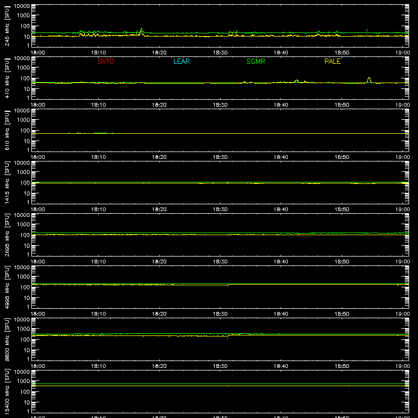Click the 18:50 label on 410 MHz time axis

tap(342, 105)
